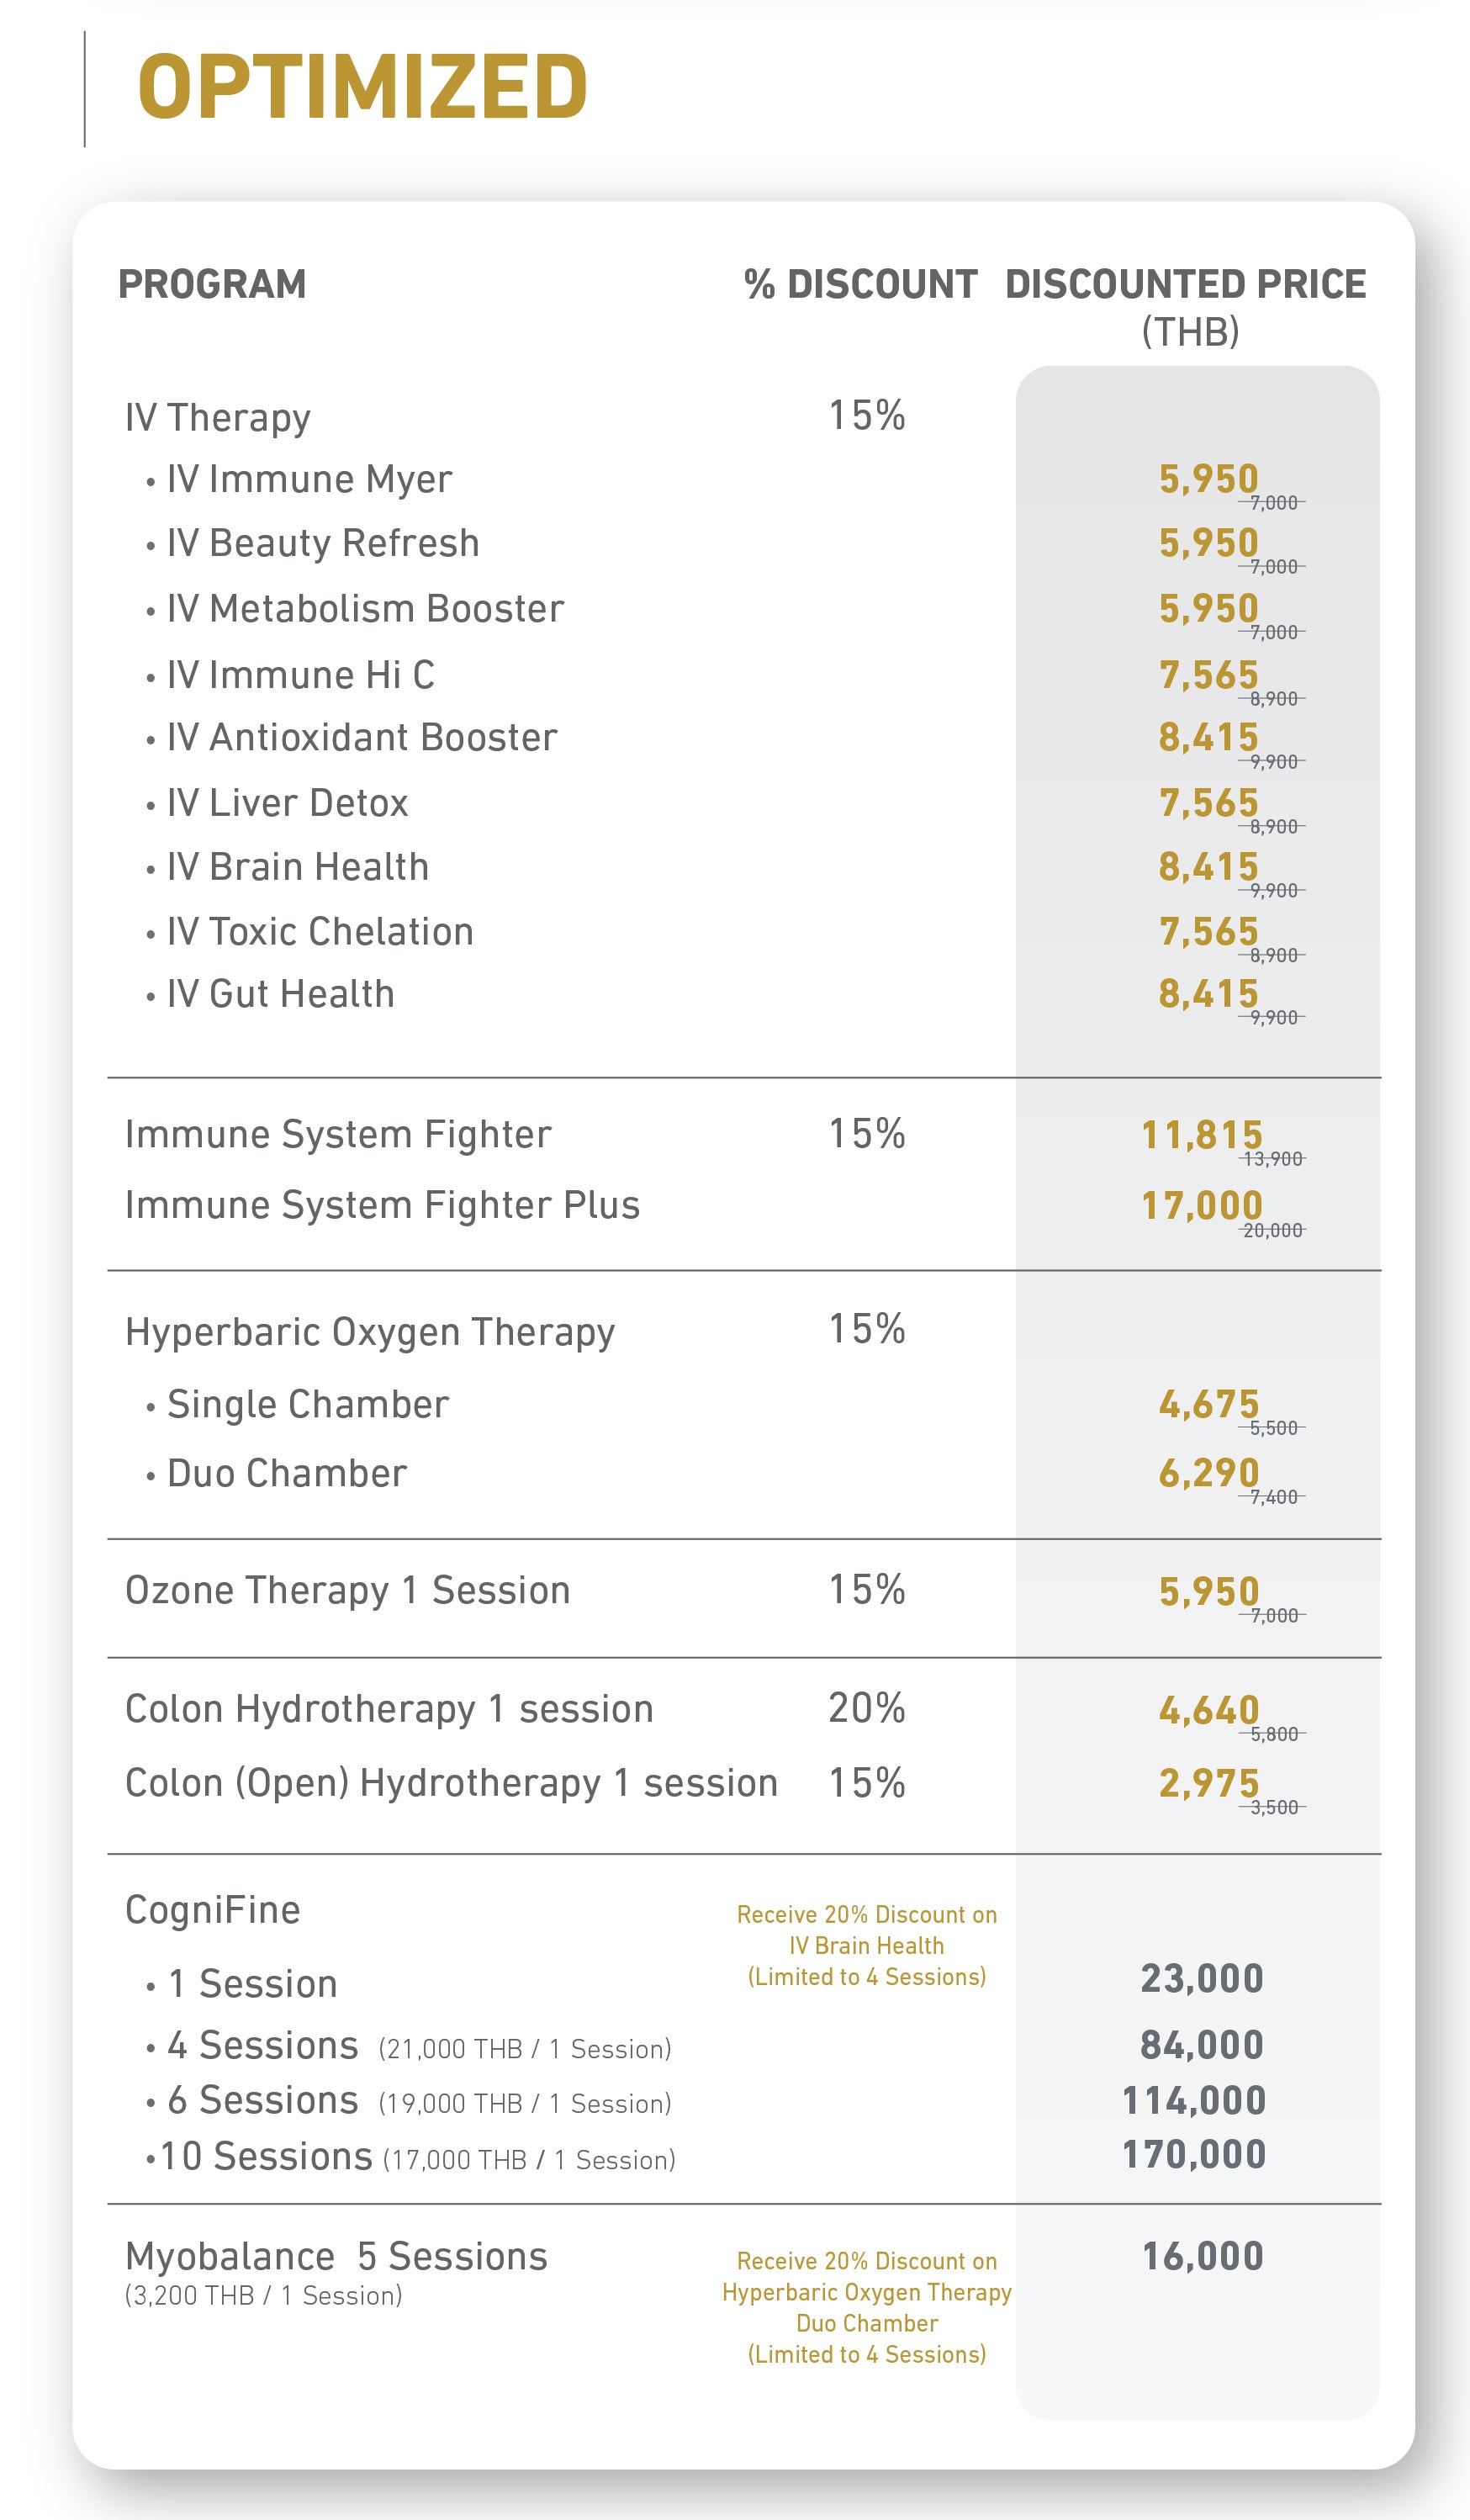The width and height of the screenshot is (1470, 2520).
Task: Click the OPTIMIZED heading
Action: (362, 87)
